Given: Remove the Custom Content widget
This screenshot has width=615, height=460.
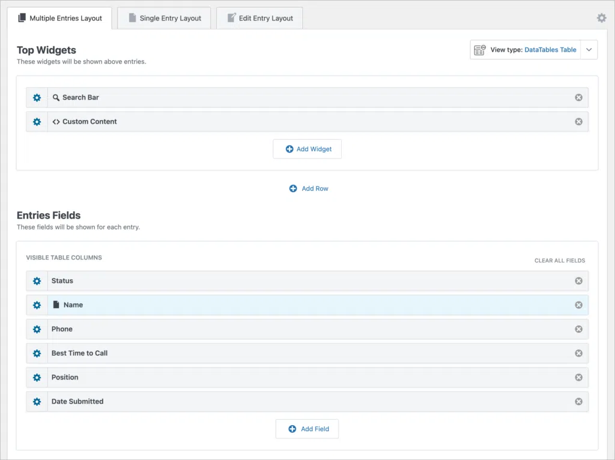Looking at the screenshot, I should [578, 121].
